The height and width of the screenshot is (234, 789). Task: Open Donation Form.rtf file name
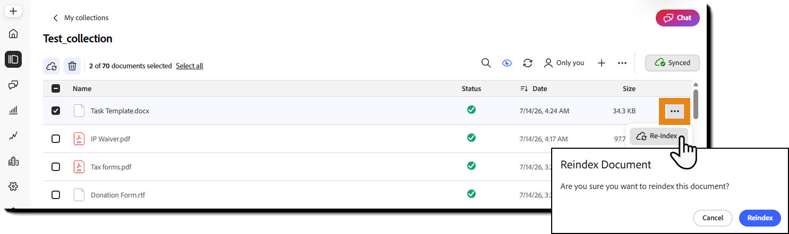[x=118, y=195]
